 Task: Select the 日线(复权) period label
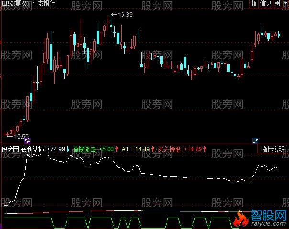click(16, 3)
